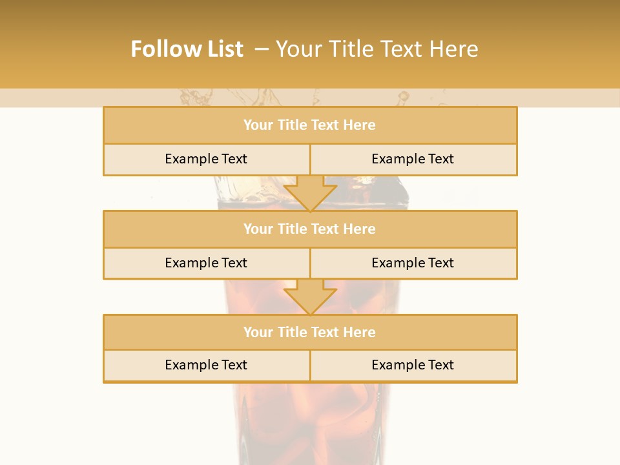Click right "Example Text" cell in second block

coord(413,263)
